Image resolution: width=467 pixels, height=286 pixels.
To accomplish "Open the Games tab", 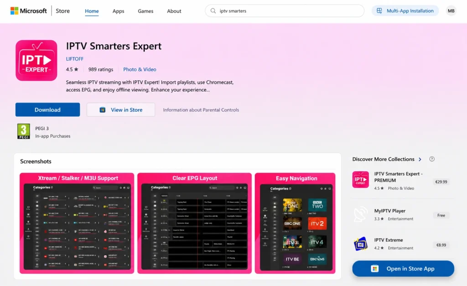I will click(145, 11).
